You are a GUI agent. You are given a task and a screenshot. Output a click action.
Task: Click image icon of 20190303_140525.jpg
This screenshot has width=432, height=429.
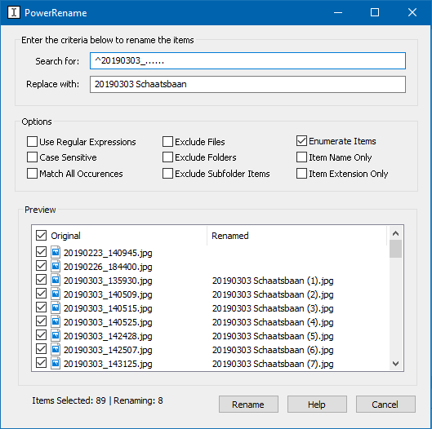tap(56, 321)
